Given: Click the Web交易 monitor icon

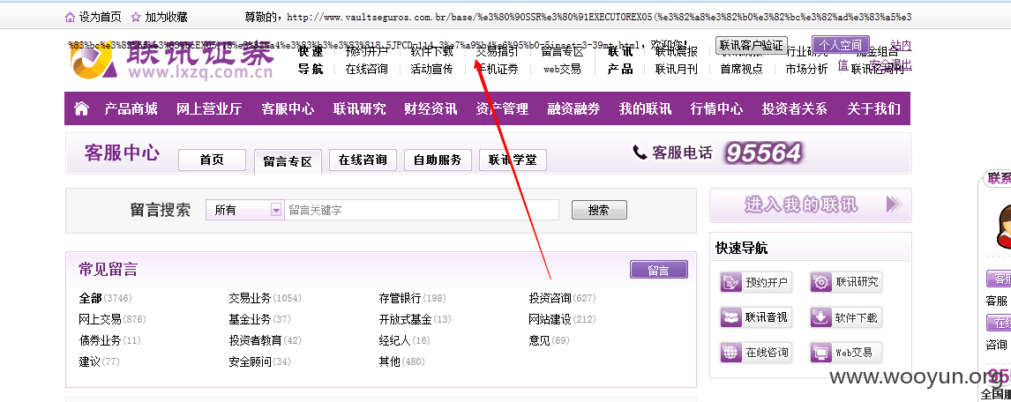Looking at the screenshot, I should click(x=820, y=353).
